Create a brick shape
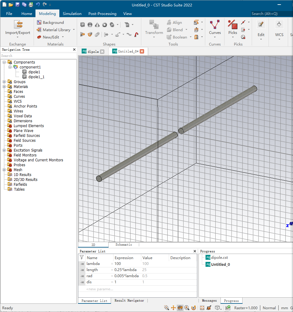This screenshot has height=312, width=293. pyautogui.click(x=83, y=25)
